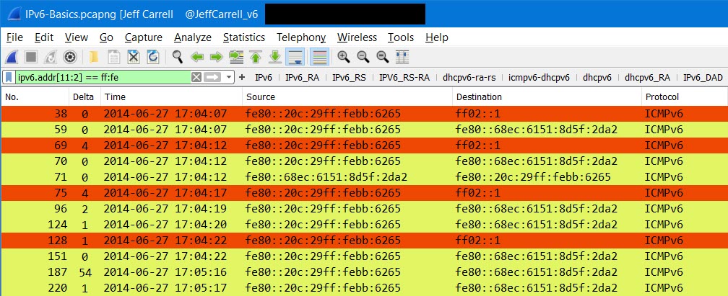This screenshot has width=728, height=296.
Task: Add a filter button with plus sign
Action: (x=241, y=77)
